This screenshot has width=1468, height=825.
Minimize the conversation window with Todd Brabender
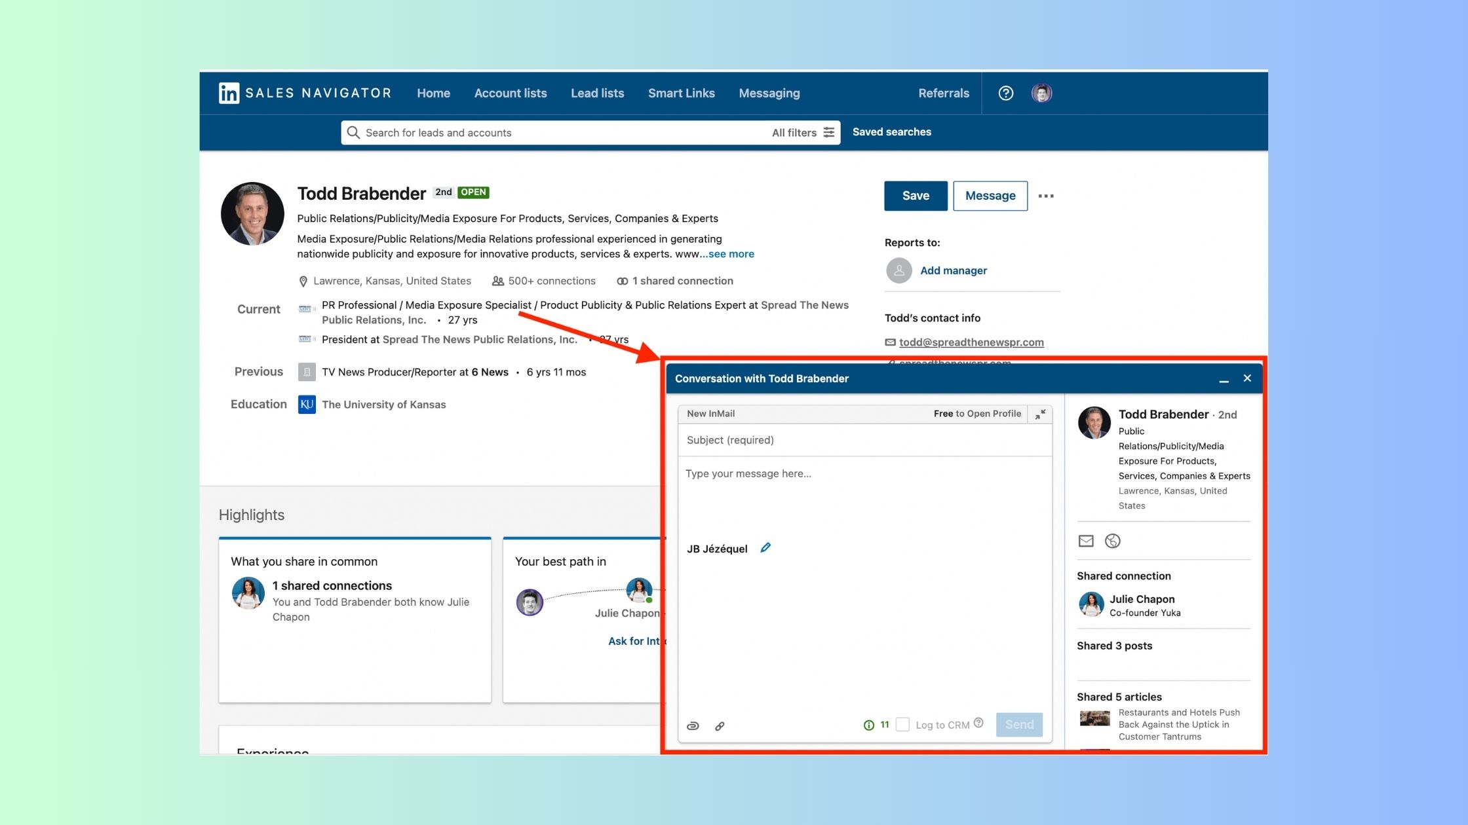pos(1224,380)
